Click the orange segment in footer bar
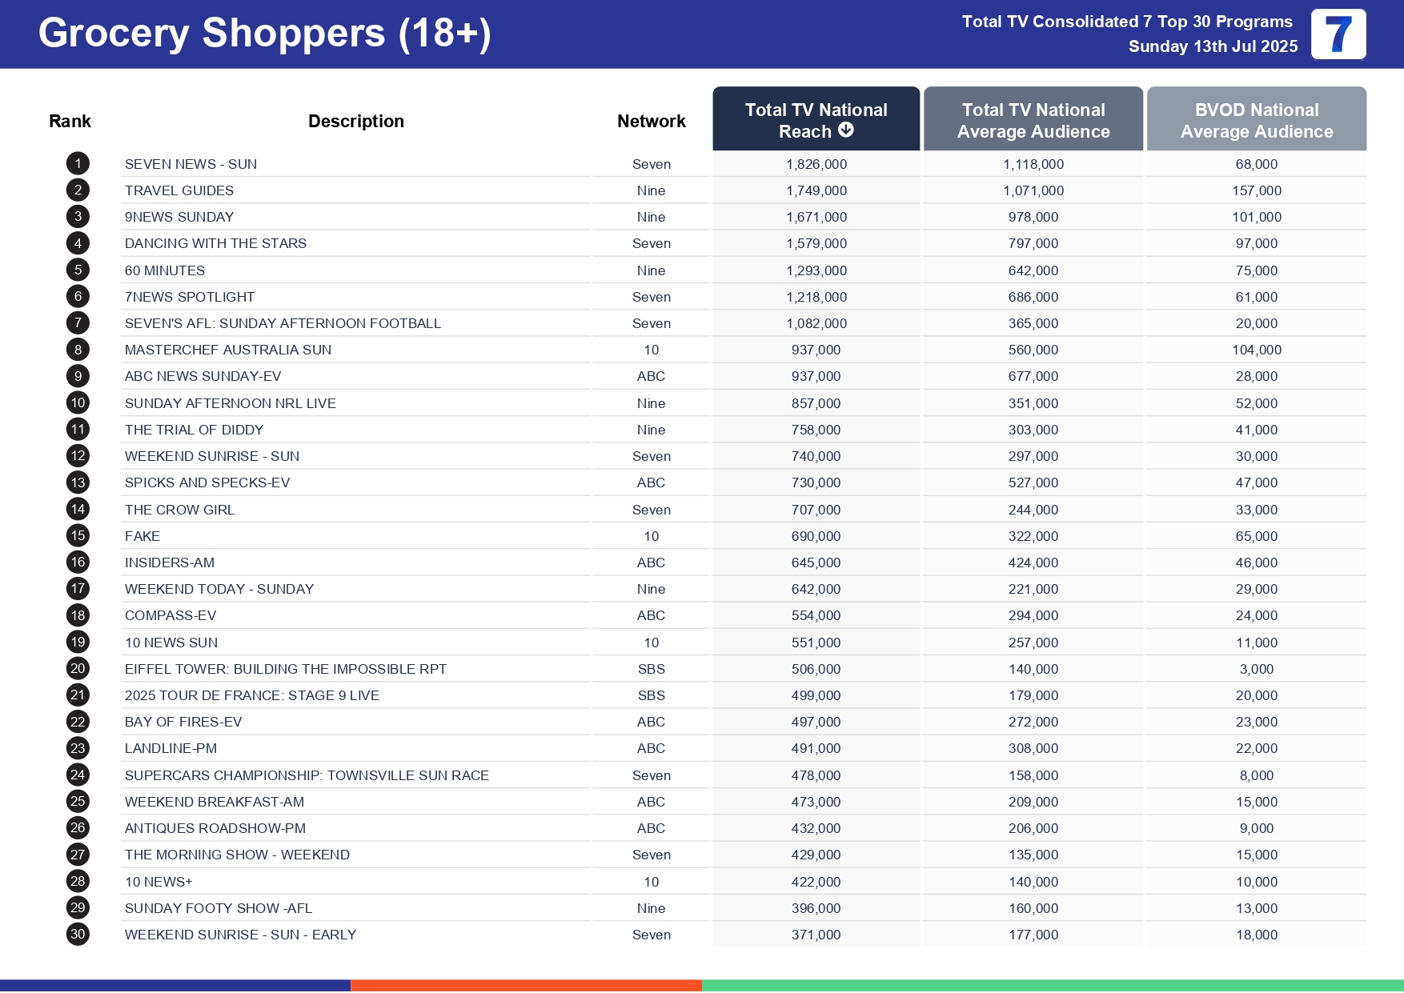 coord(526,985)
